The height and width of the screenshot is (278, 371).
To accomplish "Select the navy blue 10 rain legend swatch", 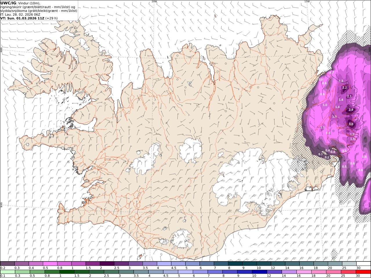I will [x=259, y=272].
